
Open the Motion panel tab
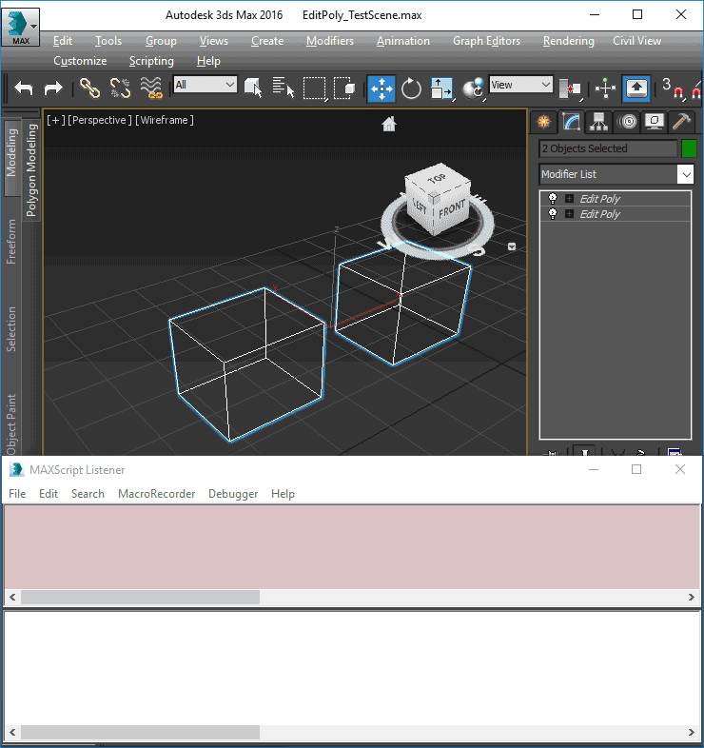pos(626,122)
